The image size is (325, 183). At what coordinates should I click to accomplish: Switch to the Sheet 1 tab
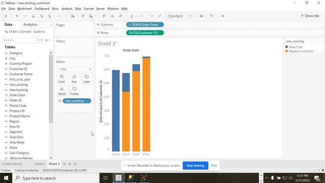click(x=40, y=164)
